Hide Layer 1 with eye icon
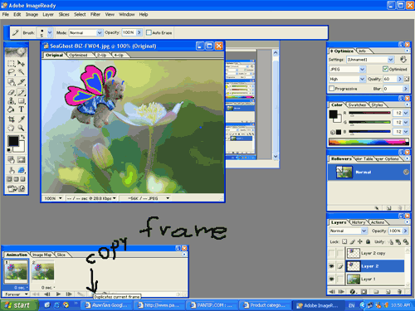This screenshot has width=415, height=311. (x=331, y=279)
